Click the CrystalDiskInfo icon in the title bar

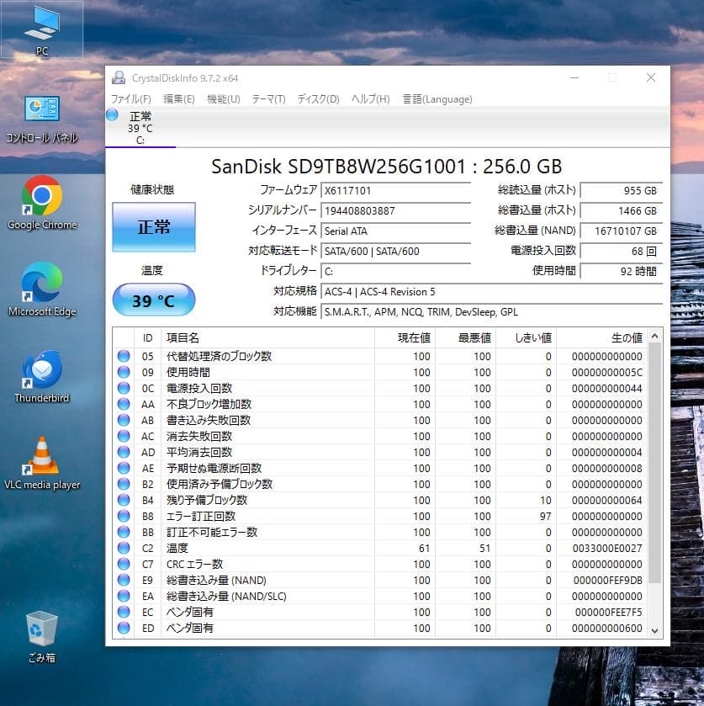coord(118,77)
